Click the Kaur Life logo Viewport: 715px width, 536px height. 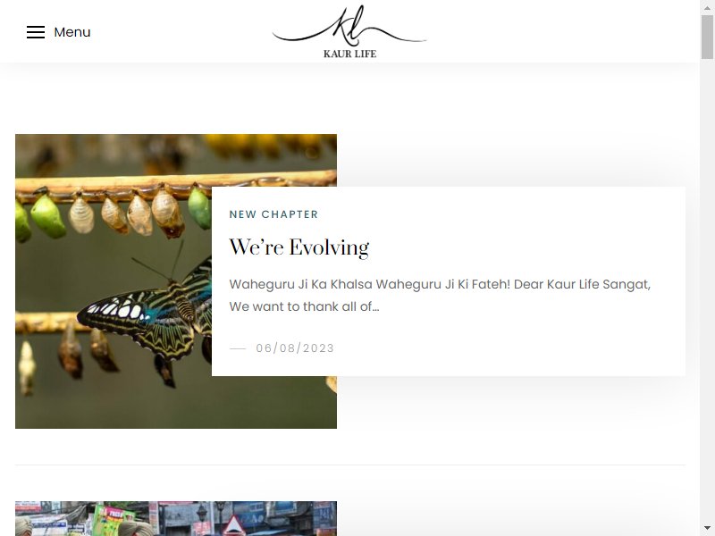pos(349,31)
